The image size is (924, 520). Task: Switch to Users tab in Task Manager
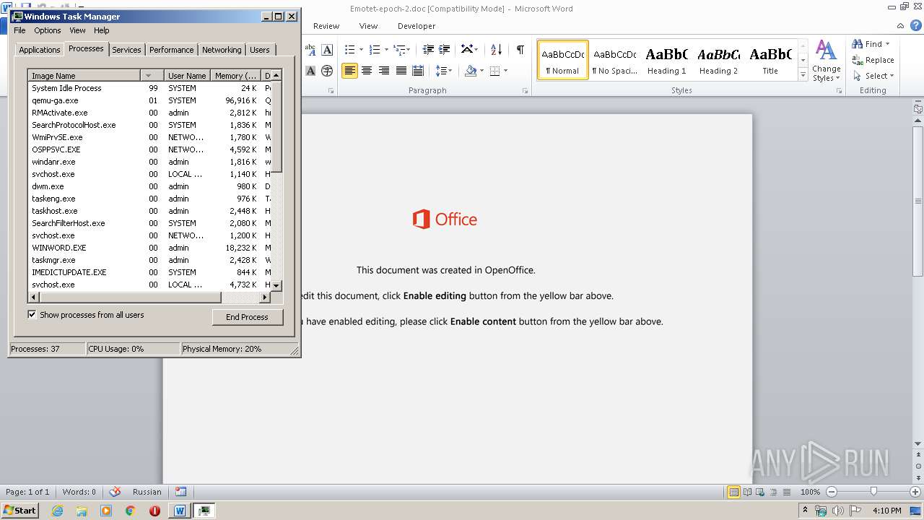pyautogui.click(x=260, y=50)
